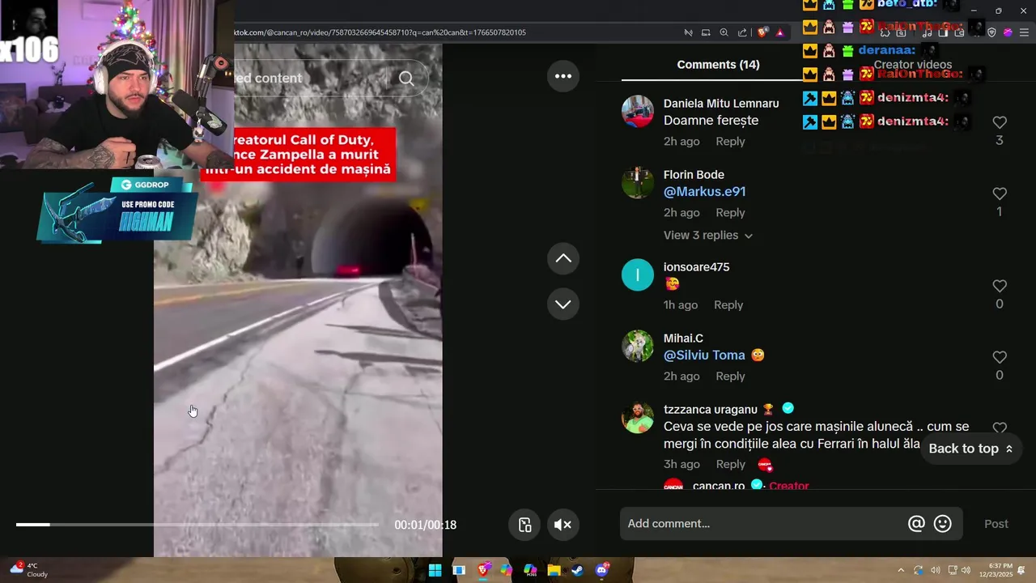Like ionsoare475's comment
The width and height of the screenshot is (1036, 583).
(x=1000, y=286)
